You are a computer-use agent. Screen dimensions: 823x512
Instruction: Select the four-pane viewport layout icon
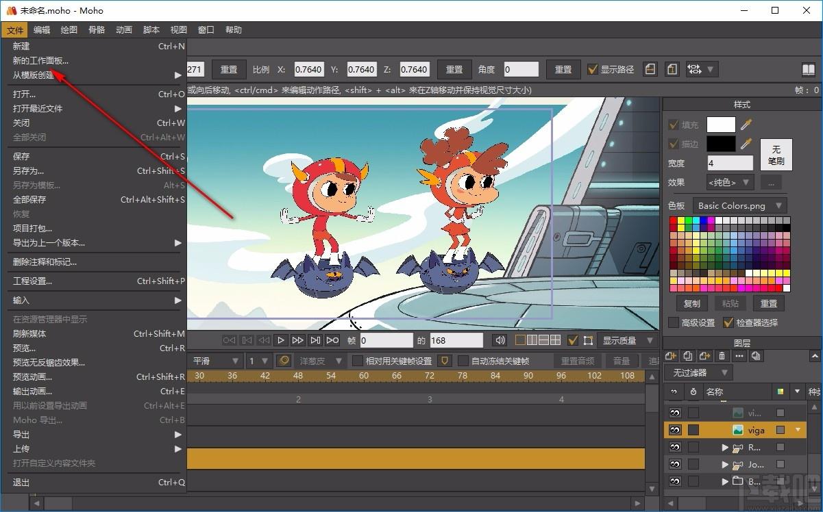[555, 340]
